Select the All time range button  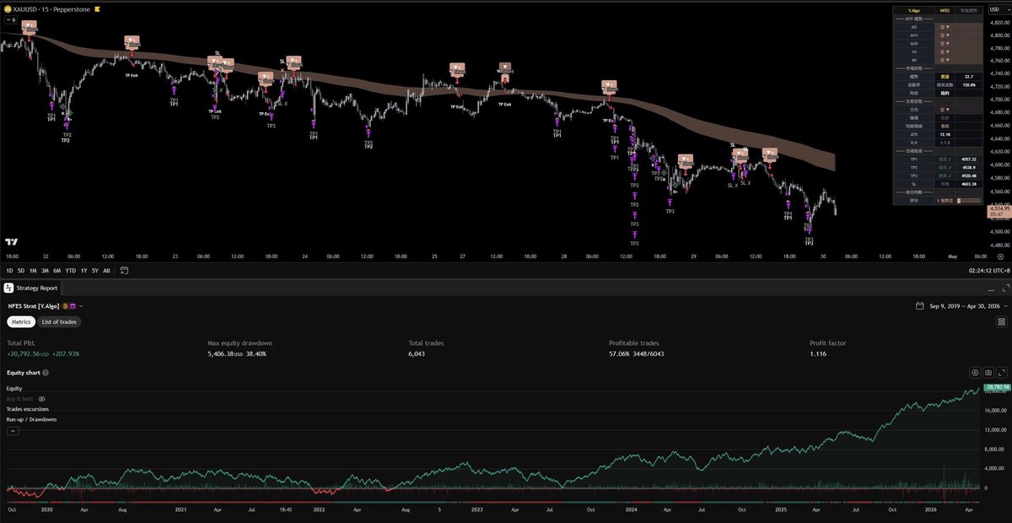tap(107, 271)
